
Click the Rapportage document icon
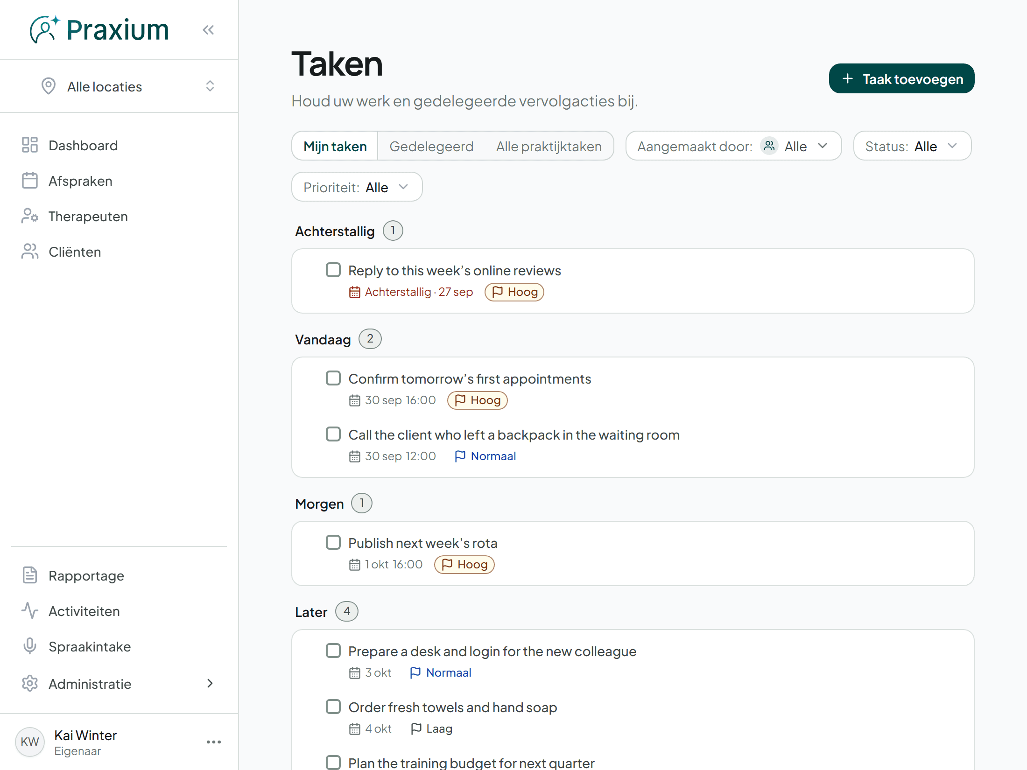(30, 575)
